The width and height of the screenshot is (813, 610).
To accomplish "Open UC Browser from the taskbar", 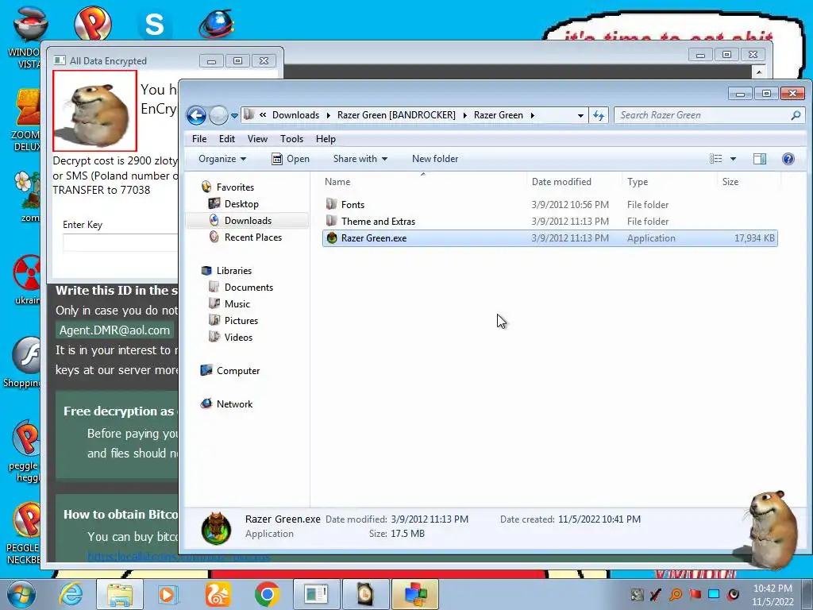I will click(x=218, y=594).
